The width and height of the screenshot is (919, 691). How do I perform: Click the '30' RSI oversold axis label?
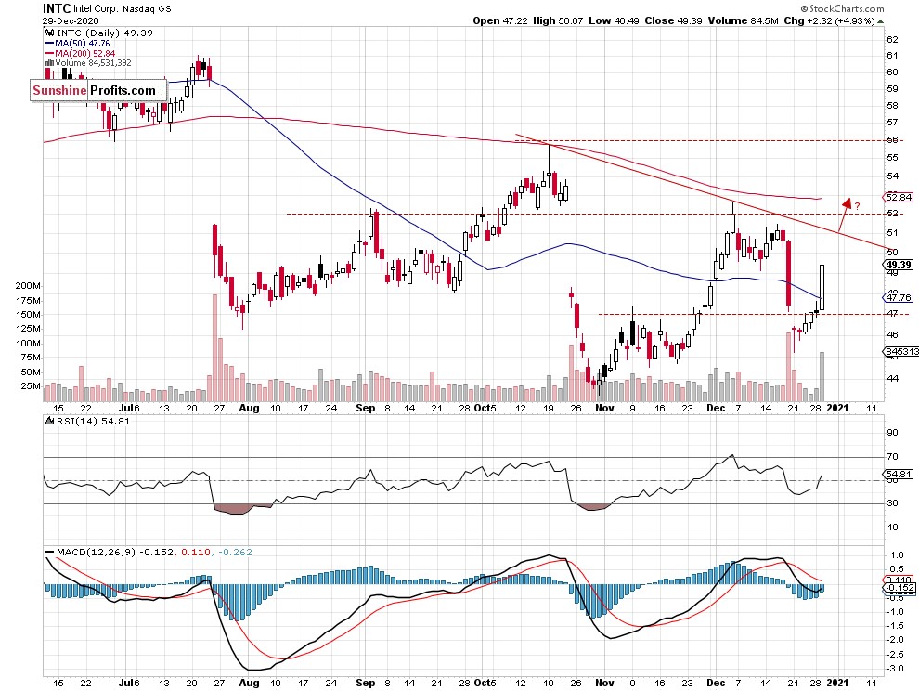click(x=893, y=503)
